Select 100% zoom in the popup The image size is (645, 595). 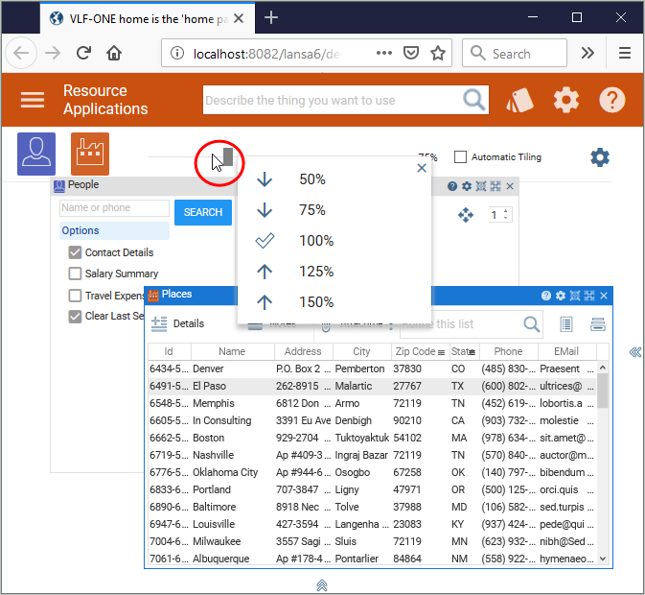point(334,241)
